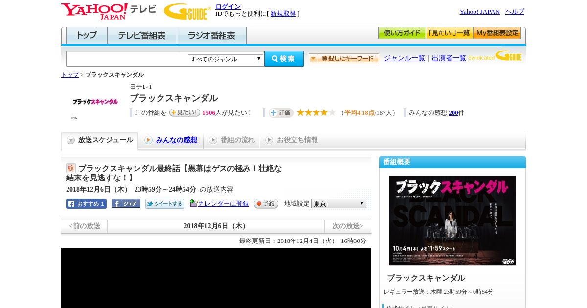Screen dimensions: 587x308
Task: Select the みんなの感想 tab
Action: (x=171, y=140)
